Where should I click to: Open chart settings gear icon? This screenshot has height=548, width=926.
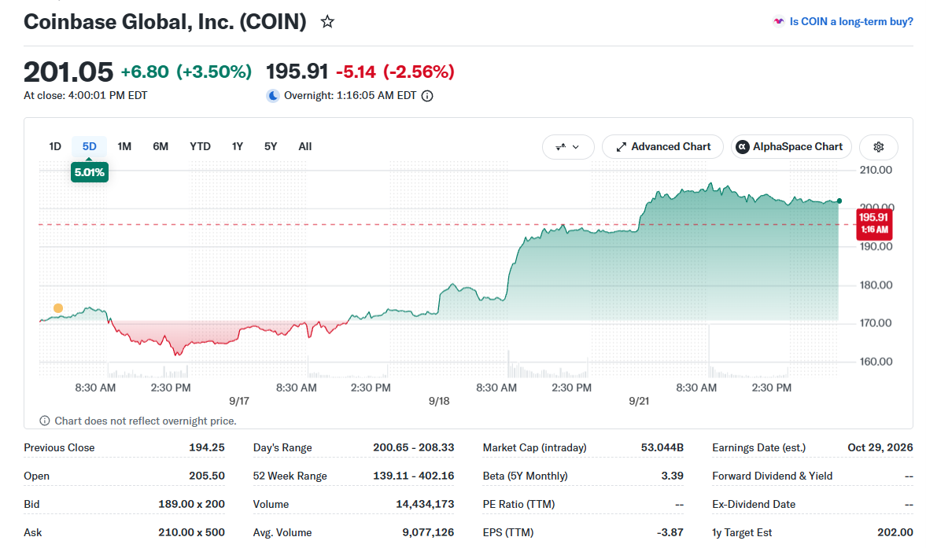click(878, 147)
